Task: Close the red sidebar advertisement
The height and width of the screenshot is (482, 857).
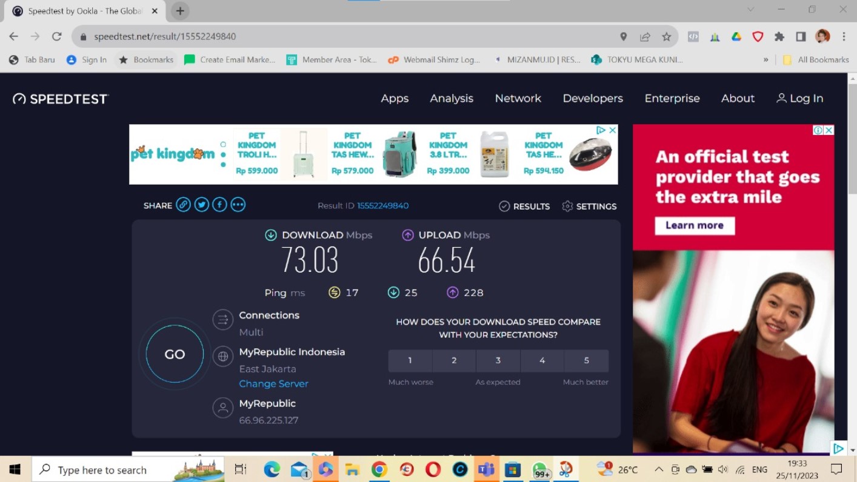Action: [829, 130]
